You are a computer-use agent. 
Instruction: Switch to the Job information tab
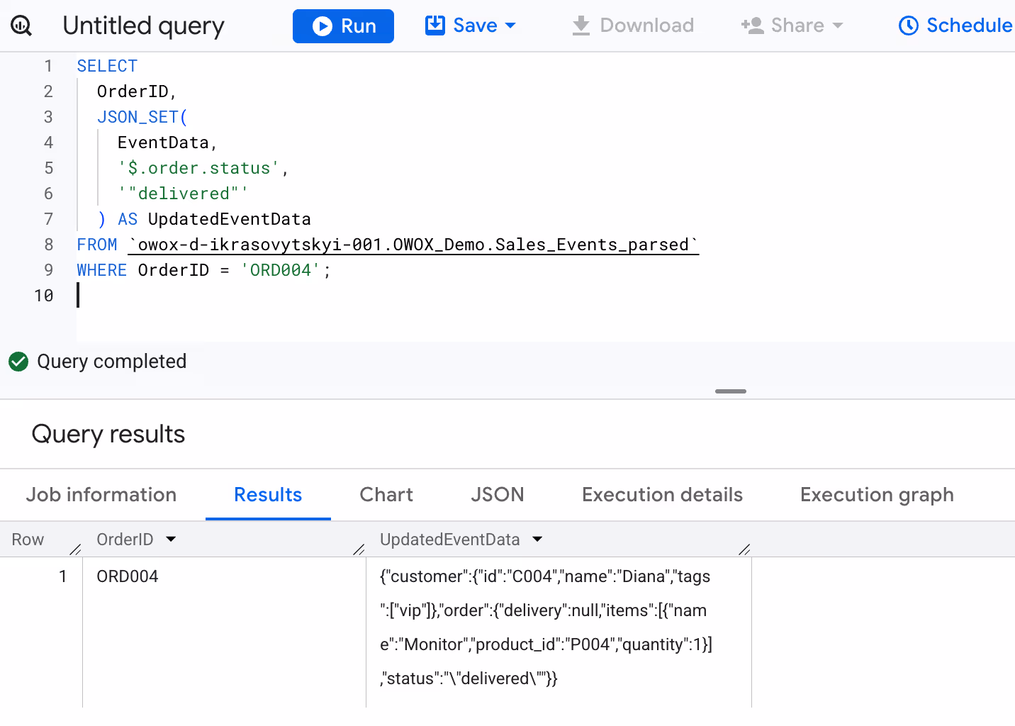tap(101, 495)
